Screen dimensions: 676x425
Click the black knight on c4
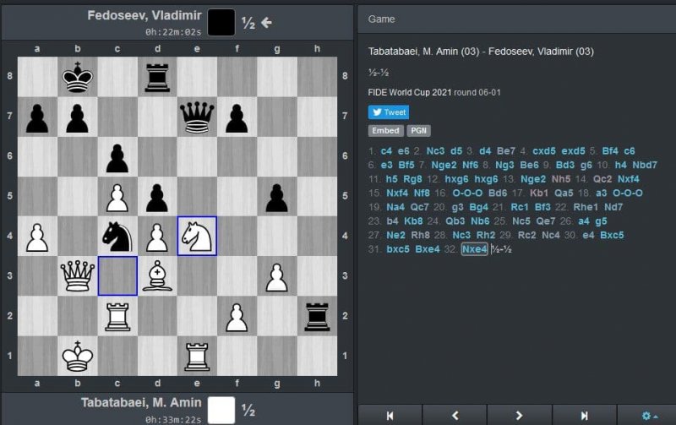117,236
